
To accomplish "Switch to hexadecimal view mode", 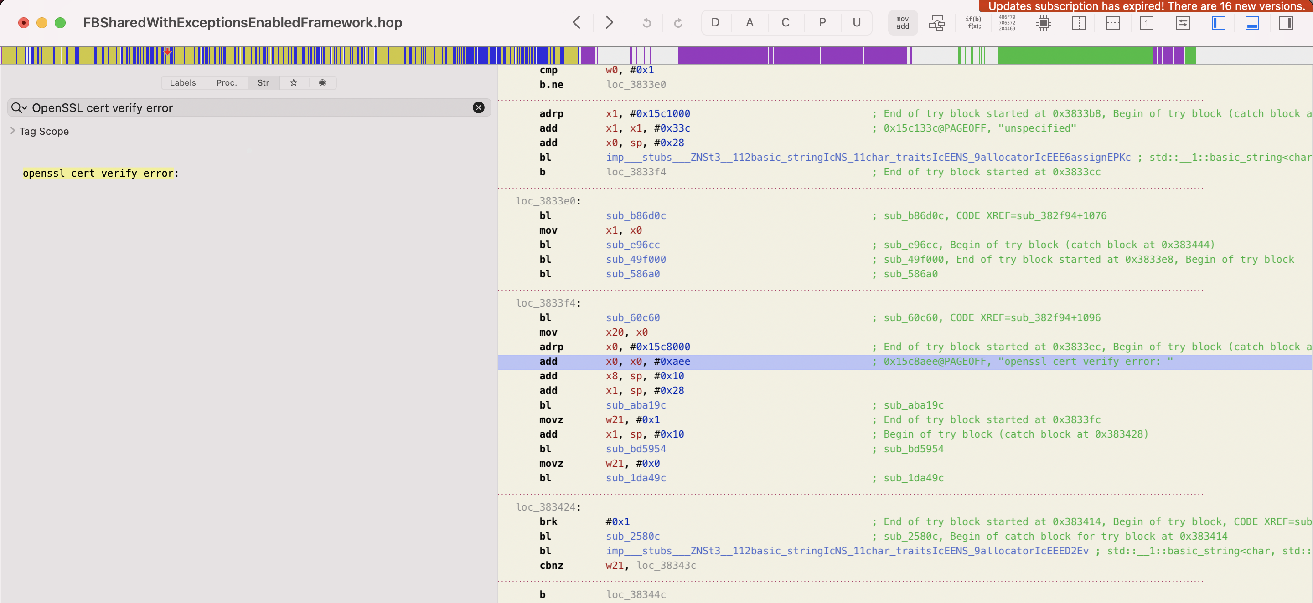I will tap(1007, 23).
